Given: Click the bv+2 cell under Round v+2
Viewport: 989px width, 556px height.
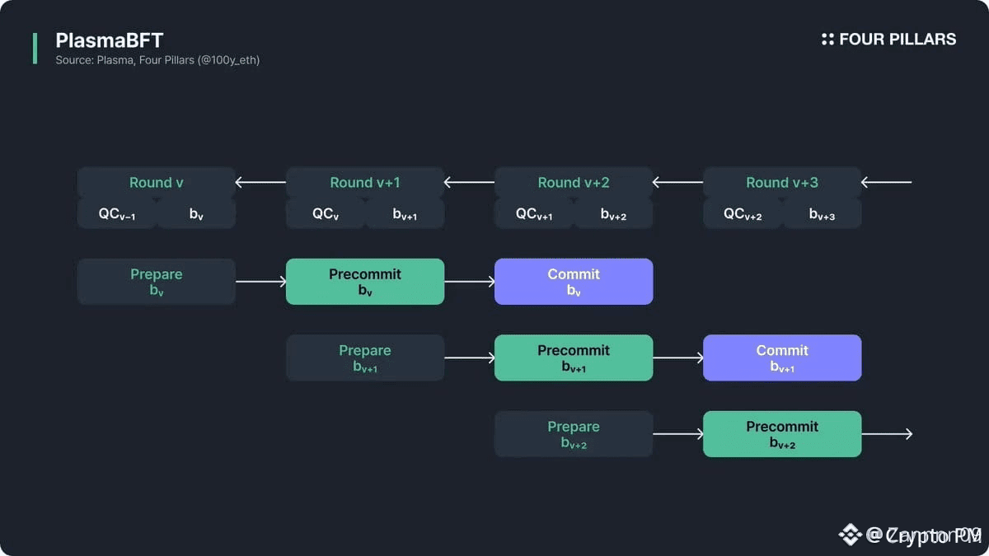Looking at the screenshot, I should 613,213.
